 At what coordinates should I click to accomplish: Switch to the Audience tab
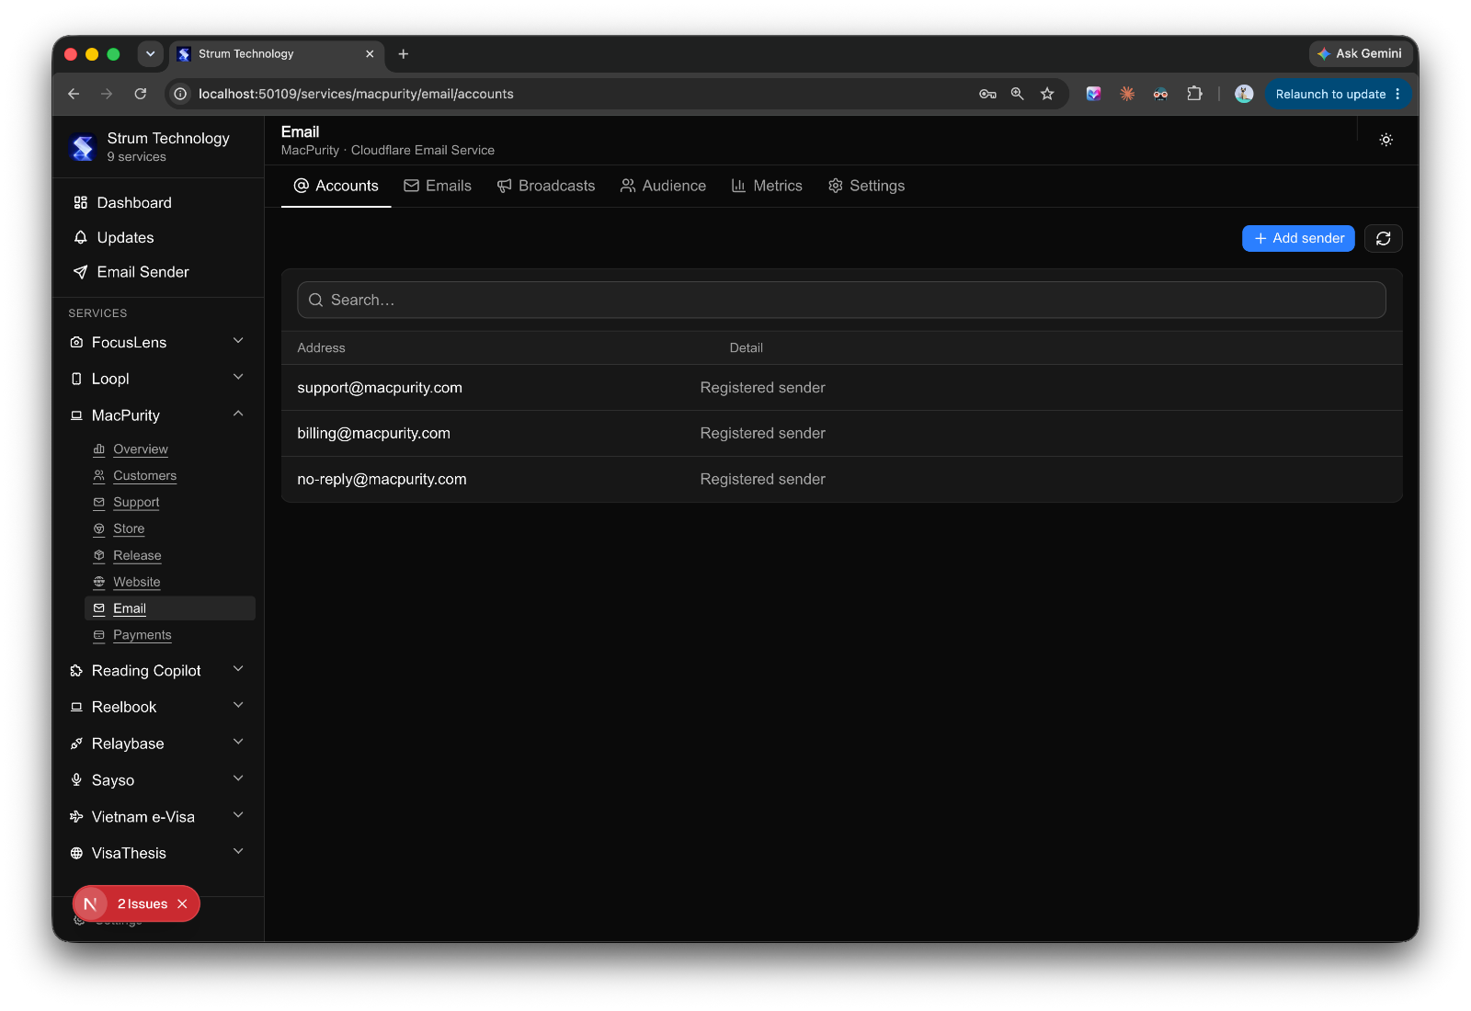(x=663, y=186)
